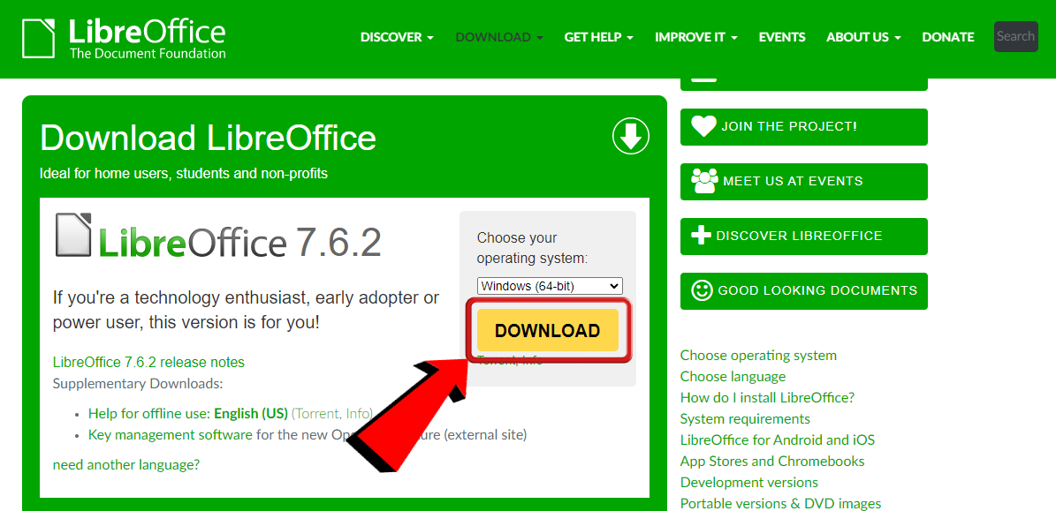Viewport: 1056px width, 511px height.
Task: Click the yellow DOWNLOAD button
Action: coord(547,329)
